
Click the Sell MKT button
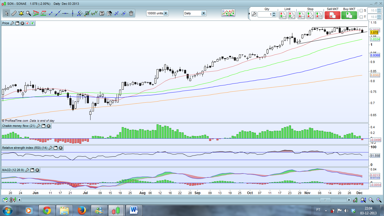coord(332,15)
